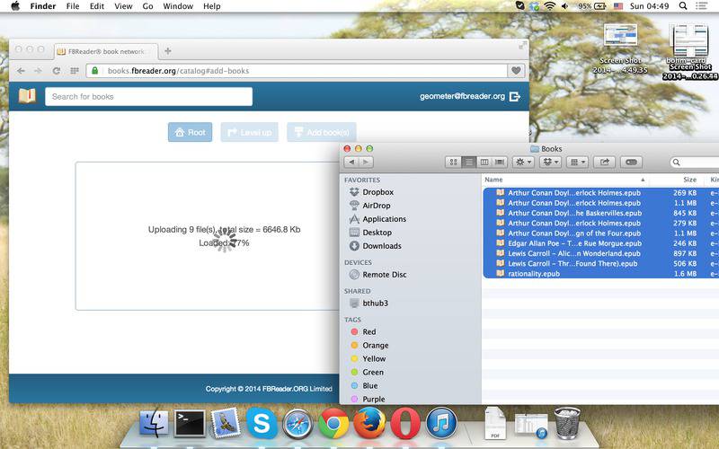Click the Finder share button icon
The width and height of the screenshot is (719, 449).
[x=605, y=162]
